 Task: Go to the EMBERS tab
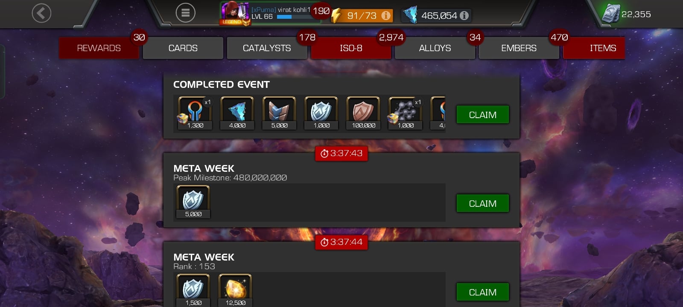point(519,48)
